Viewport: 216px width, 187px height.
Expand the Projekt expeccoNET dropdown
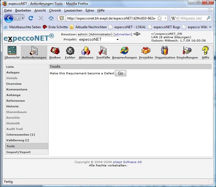117,40
